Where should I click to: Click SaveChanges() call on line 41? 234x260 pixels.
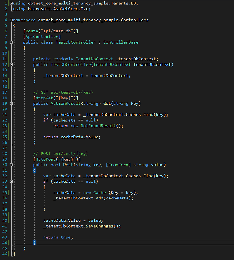[102, 226]
